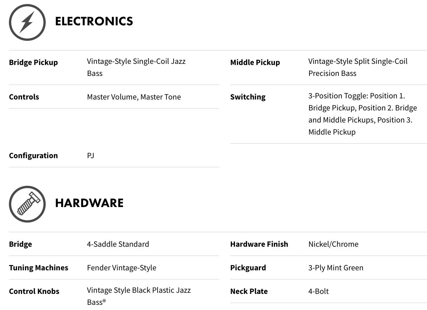Select the 3-Ply Mint Green value

click(336, 268)
